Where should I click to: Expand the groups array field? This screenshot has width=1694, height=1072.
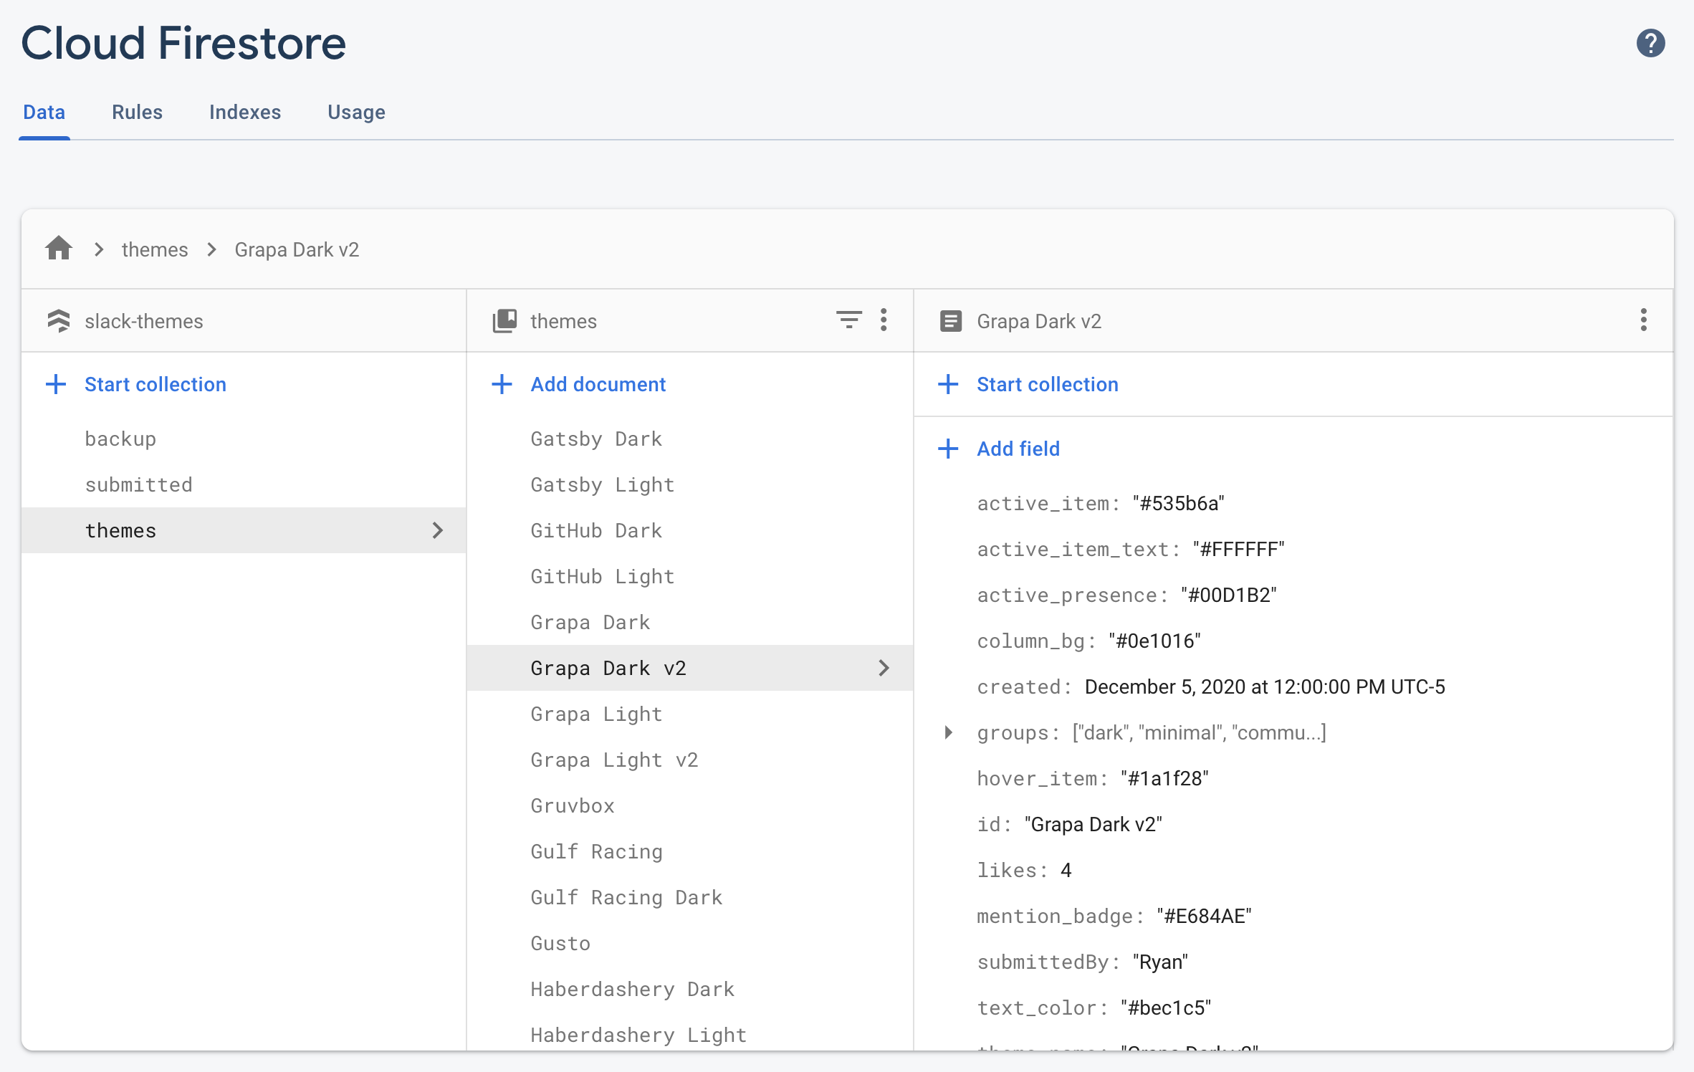[948, 732]
